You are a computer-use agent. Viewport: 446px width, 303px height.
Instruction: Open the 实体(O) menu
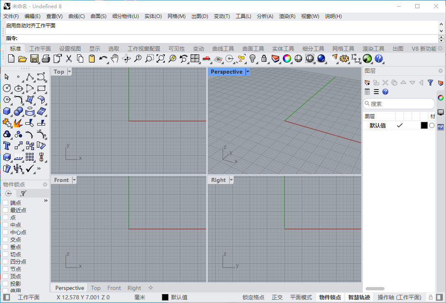[153, 16]
